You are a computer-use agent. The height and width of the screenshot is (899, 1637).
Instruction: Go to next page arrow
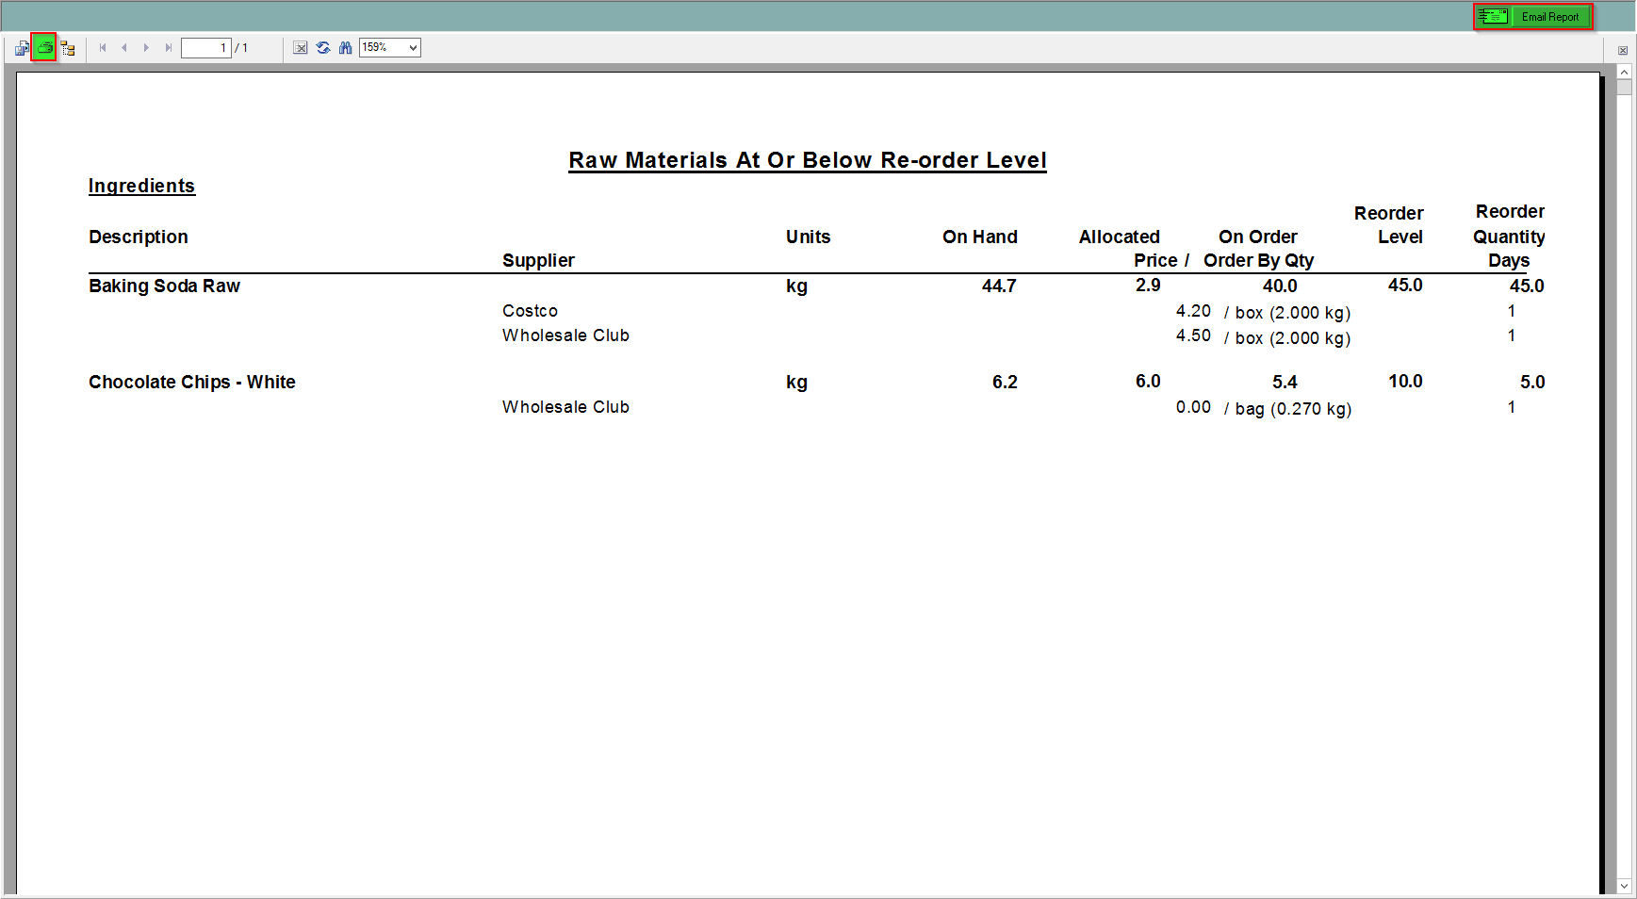(146, 48)
